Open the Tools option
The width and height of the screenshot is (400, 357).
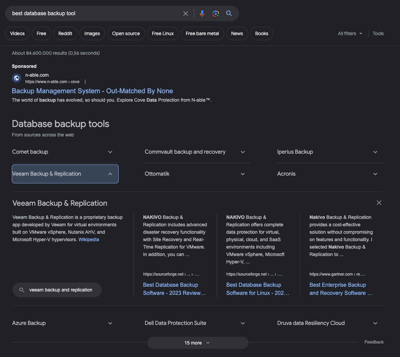378,33
